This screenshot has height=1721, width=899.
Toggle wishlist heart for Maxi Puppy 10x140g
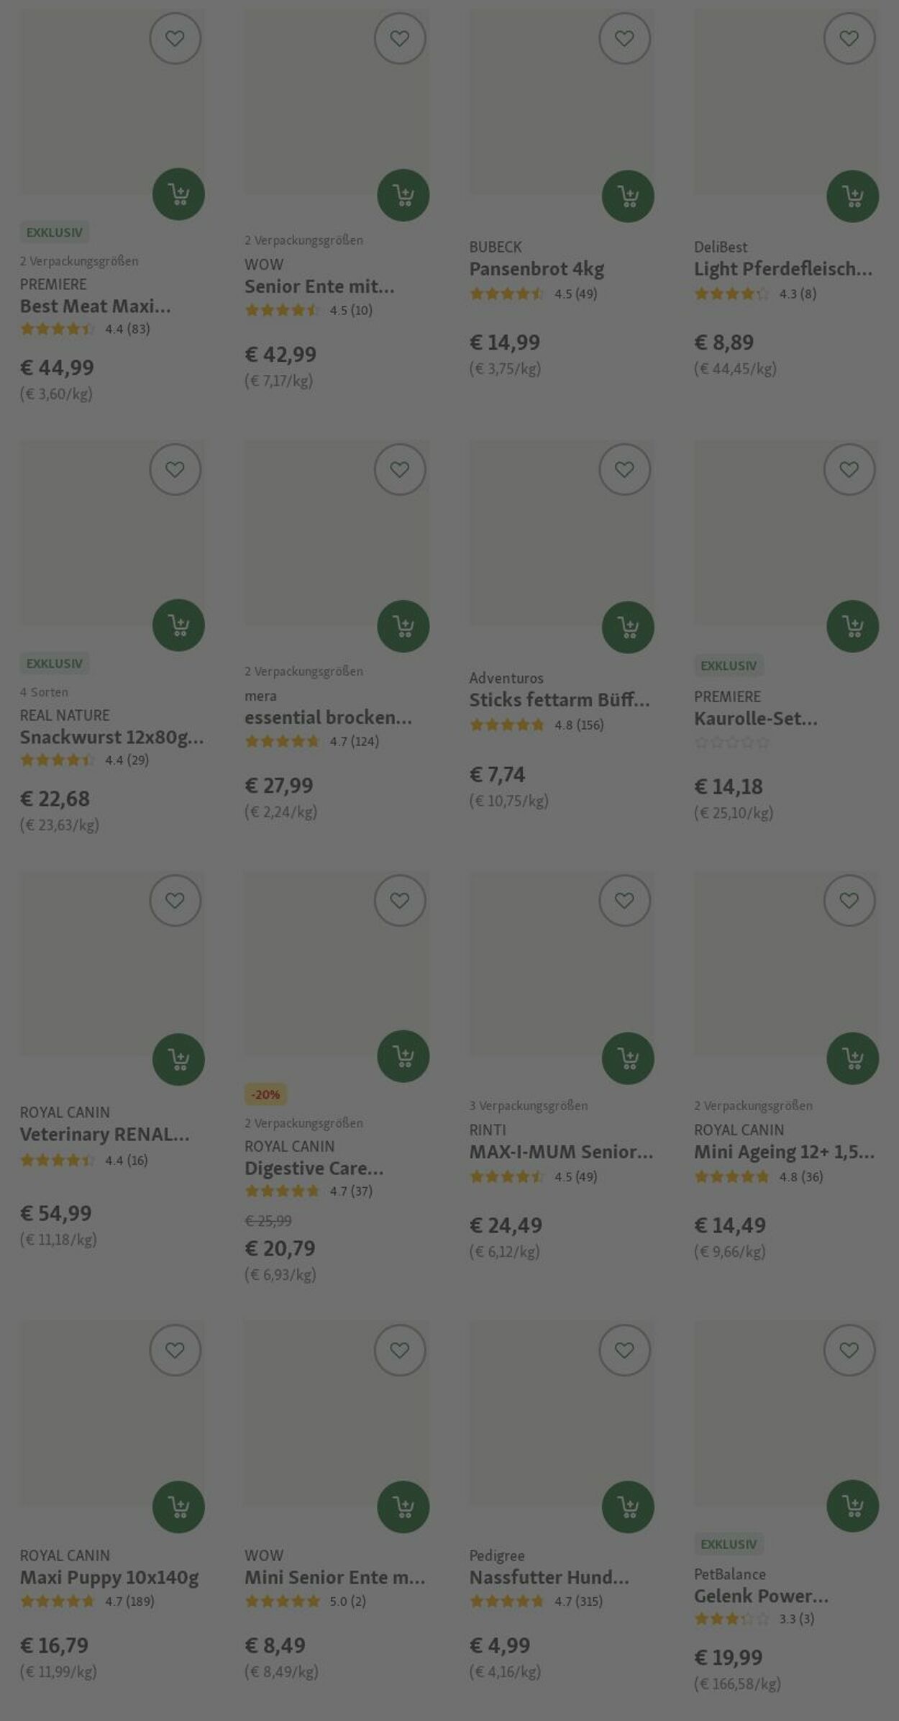click(175, 1350)
